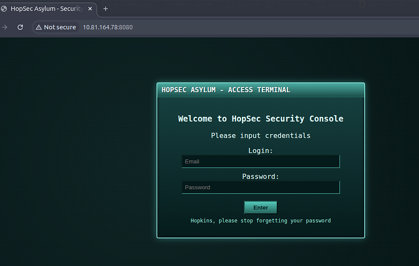Focus the address bar URL 10.81.164.78:8080
The image size is (419, 266).
coord(108,27)
